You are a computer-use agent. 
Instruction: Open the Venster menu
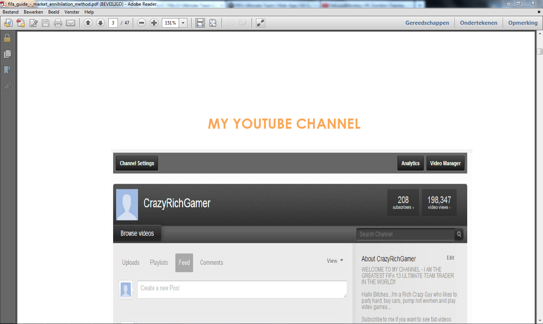(x=72, y=12)
